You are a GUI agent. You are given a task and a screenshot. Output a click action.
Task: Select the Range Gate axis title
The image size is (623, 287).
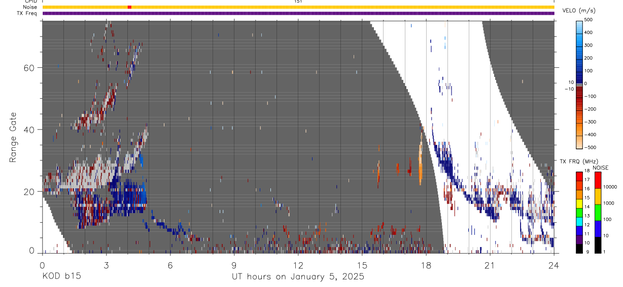14,137
